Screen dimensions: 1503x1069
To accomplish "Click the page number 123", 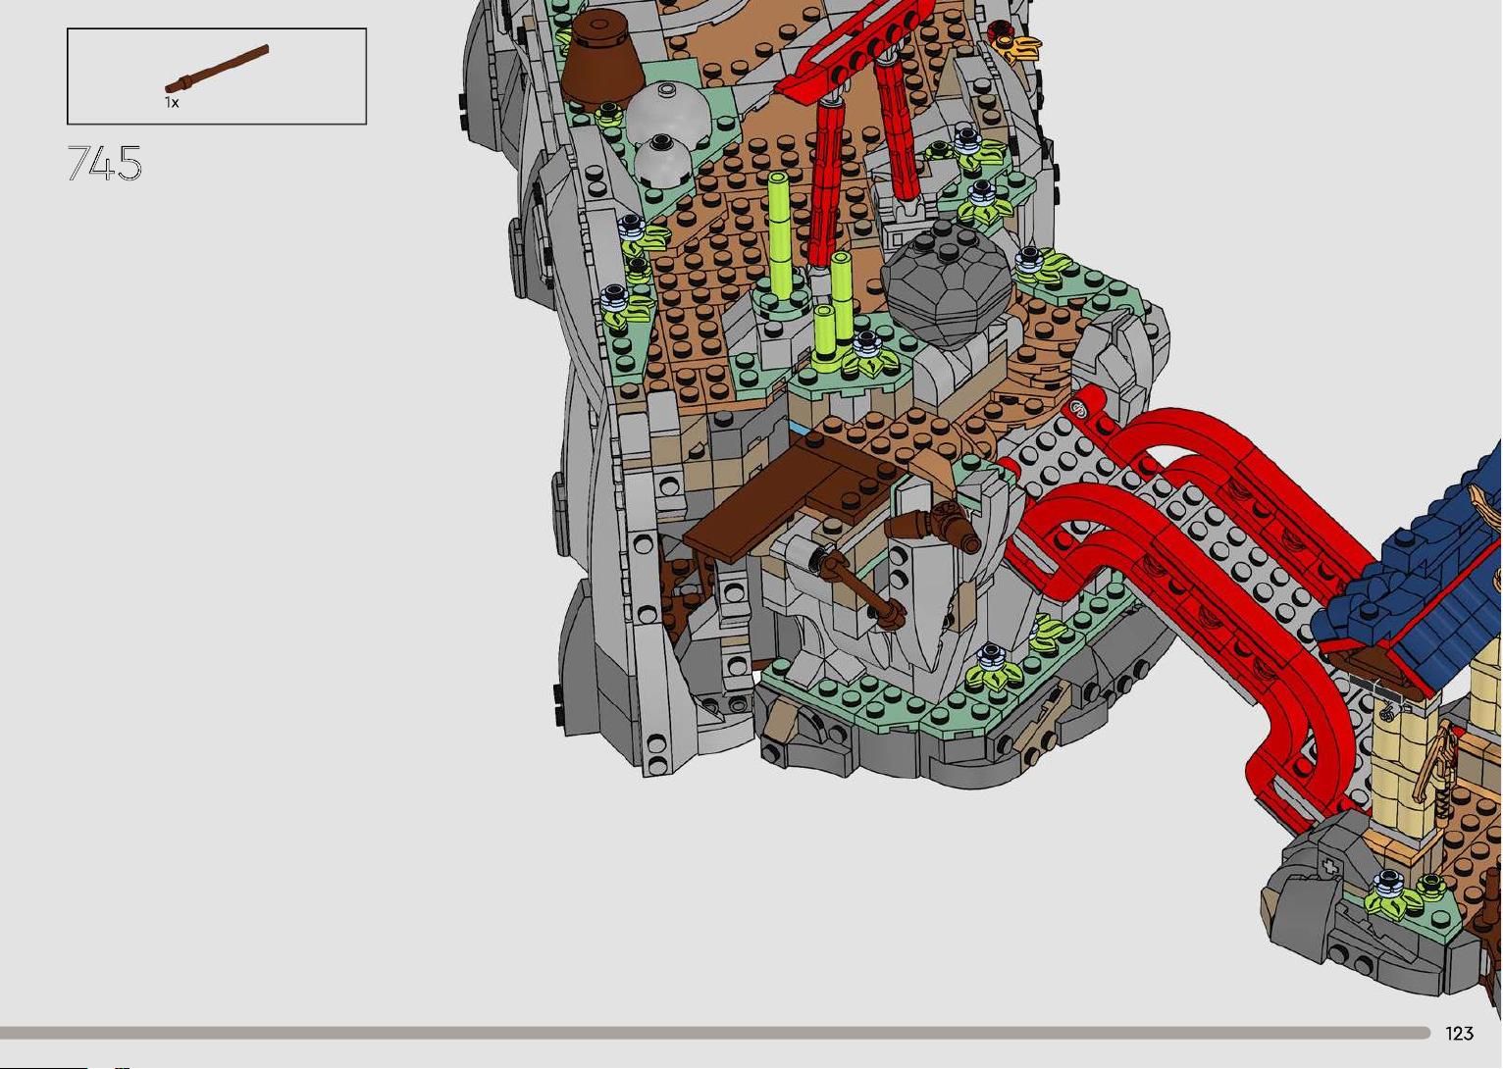I will 1459,1033.
